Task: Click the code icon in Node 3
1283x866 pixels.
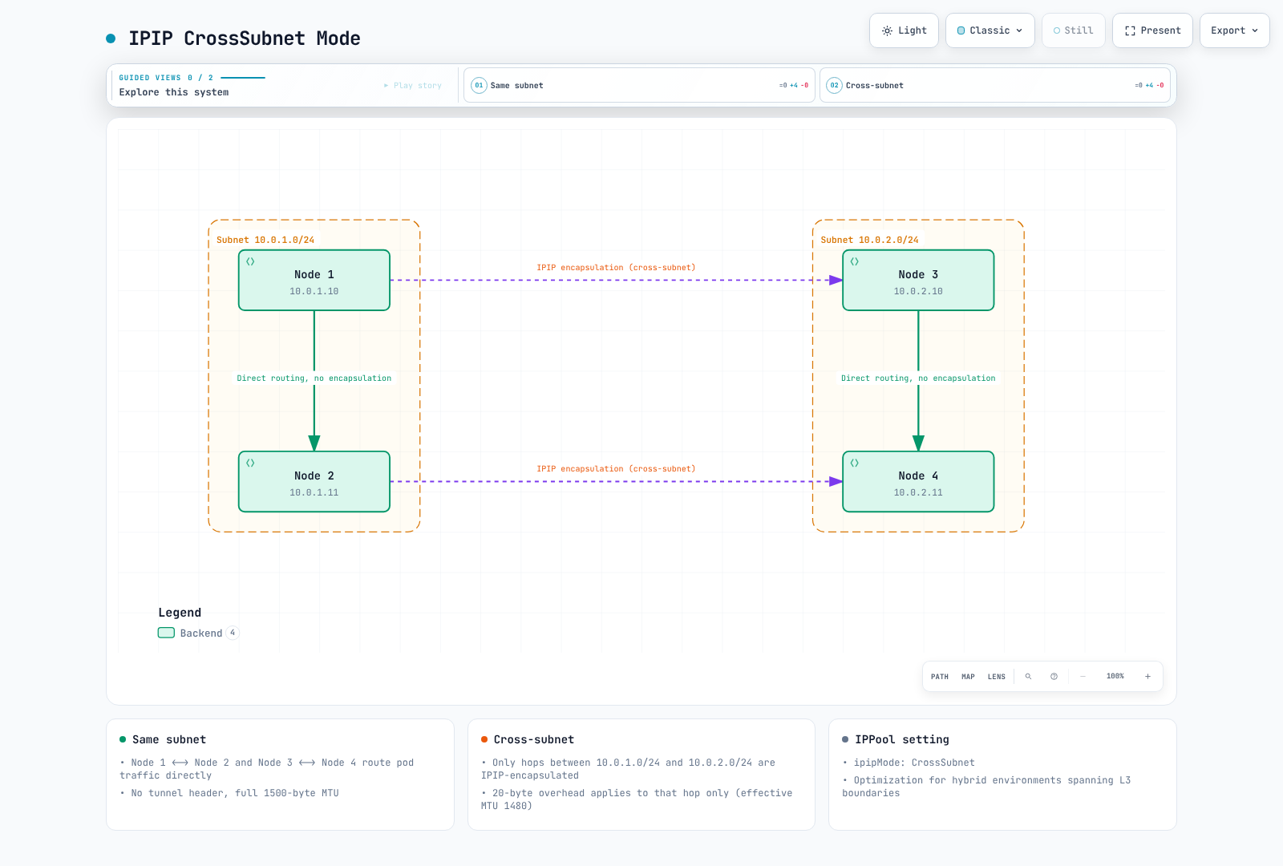Action: tap(854, 261)
